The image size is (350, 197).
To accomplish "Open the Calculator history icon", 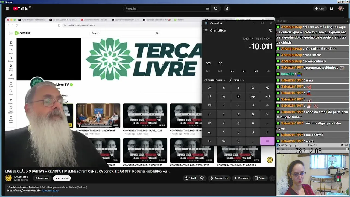I will pyautogui.click(x=270, y=30).
